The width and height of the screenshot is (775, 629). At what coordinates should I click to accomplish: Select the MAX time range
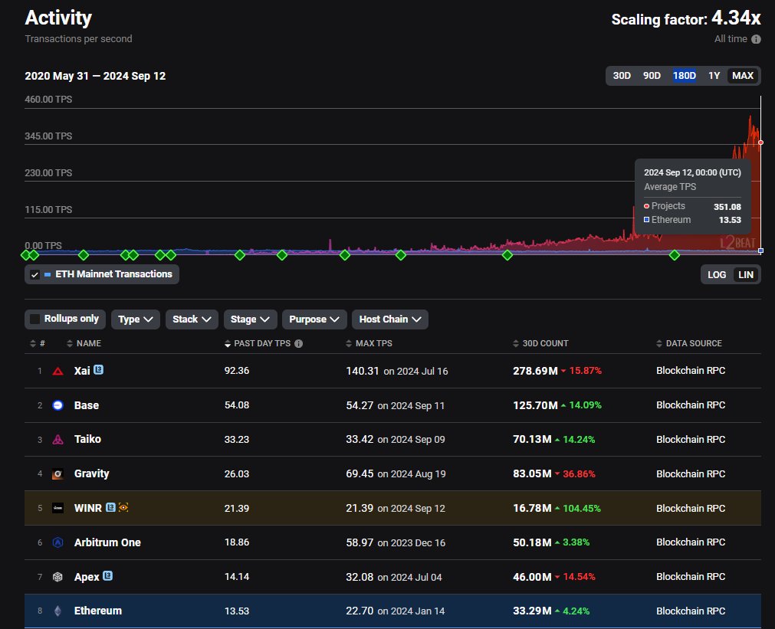point(742,76)
